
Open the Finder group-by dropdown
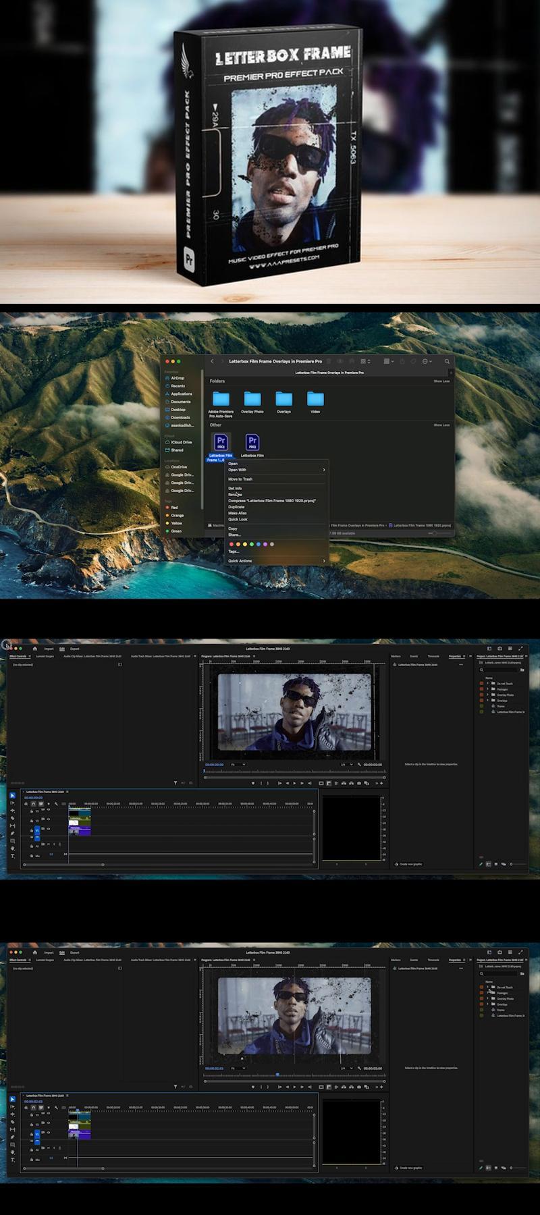[x=389, y=361]
